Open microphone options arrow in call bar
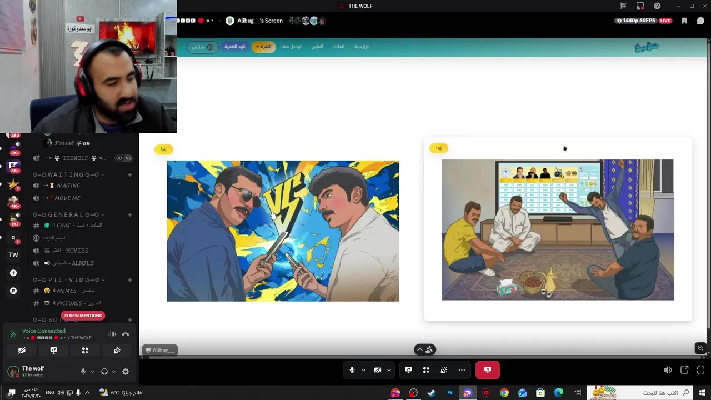This screenshot has width=711, height=400. [x=363, y=370]
